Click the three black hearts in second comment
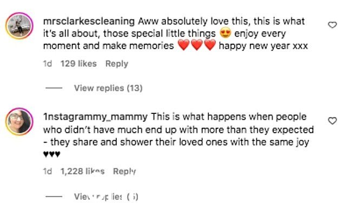Screen dimensions: 343x204 tap(51, 154)
